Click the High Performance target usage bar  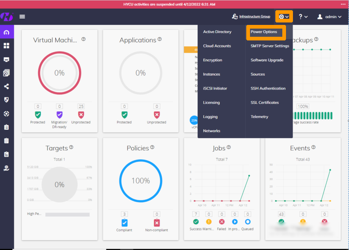click(x=68, y=214)
